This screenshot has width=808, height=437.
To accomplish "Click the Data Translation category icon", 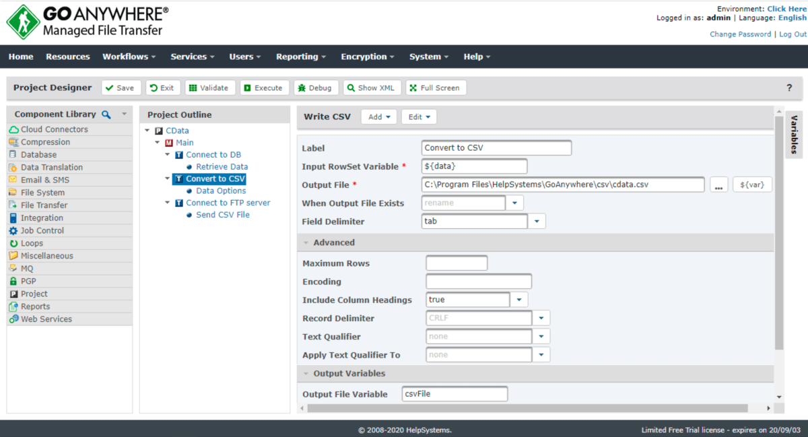I will click(x=13, y=168).
